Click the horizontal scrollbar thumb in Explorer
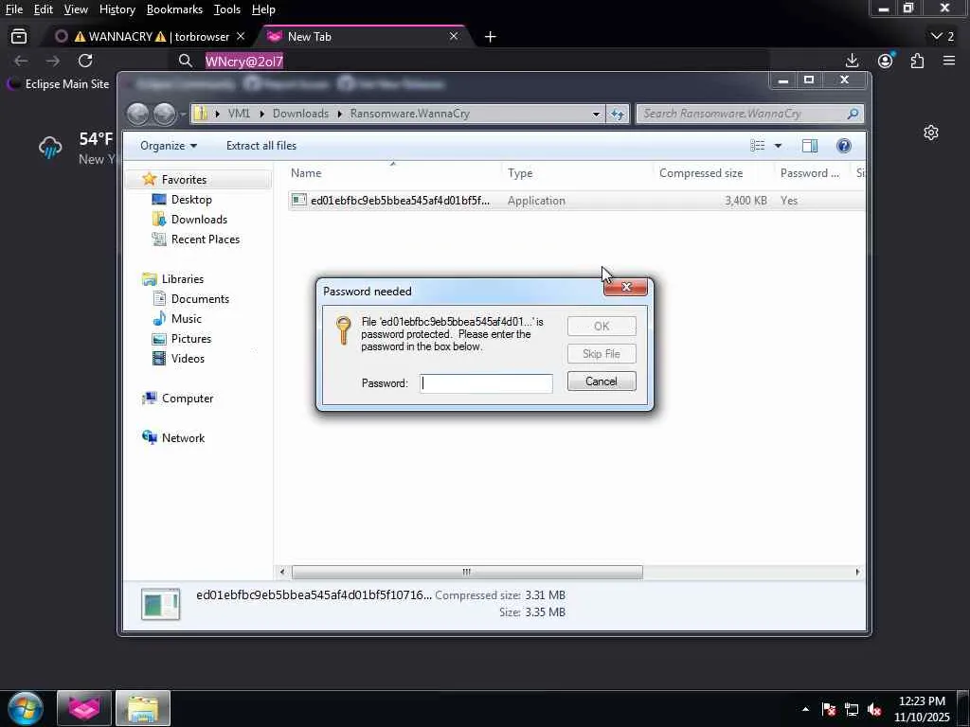The image size is (970, 727). [467, 572]
